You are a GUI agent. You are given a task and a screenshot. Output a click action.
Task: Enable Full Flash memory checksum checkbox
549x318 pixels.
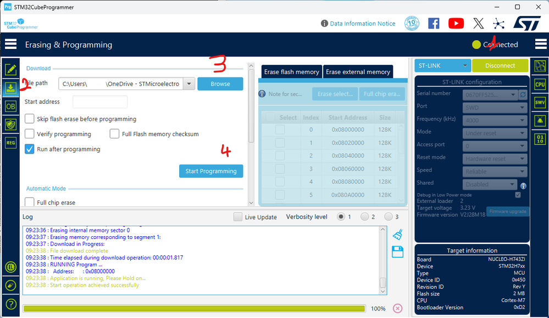click(114, 133)
